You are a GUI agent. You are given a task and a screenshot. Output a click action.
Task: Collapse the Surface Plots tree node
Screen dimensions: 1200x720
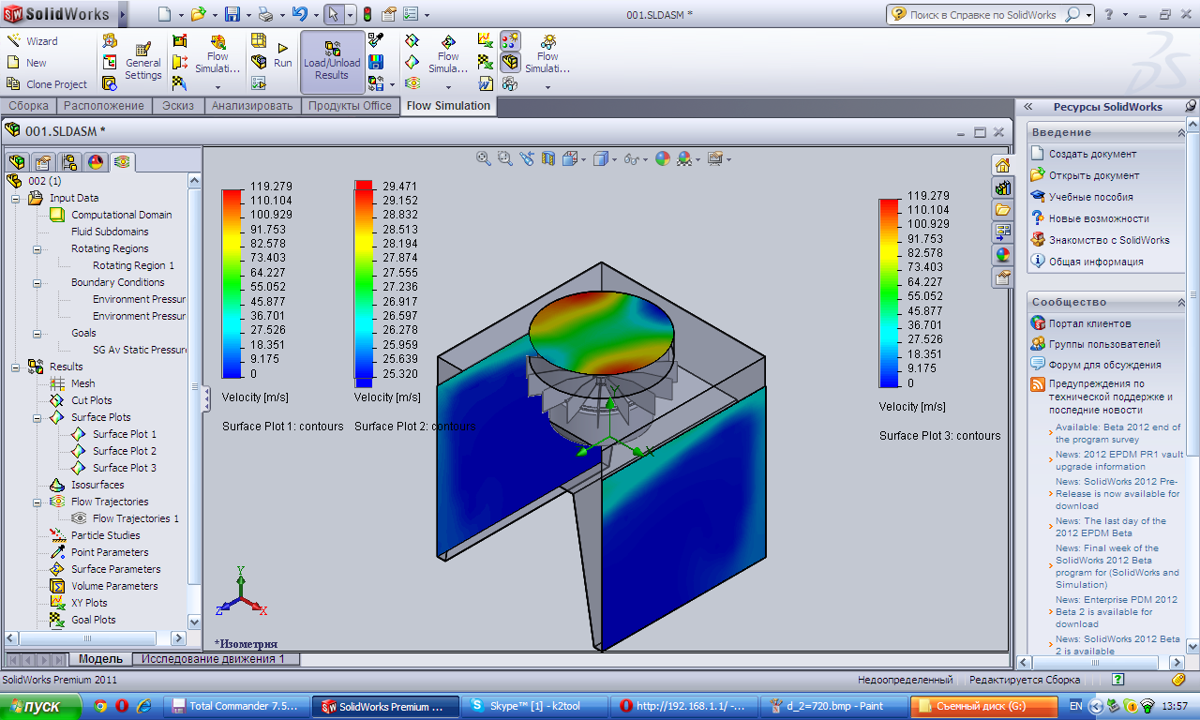click(x=37, y=417)
